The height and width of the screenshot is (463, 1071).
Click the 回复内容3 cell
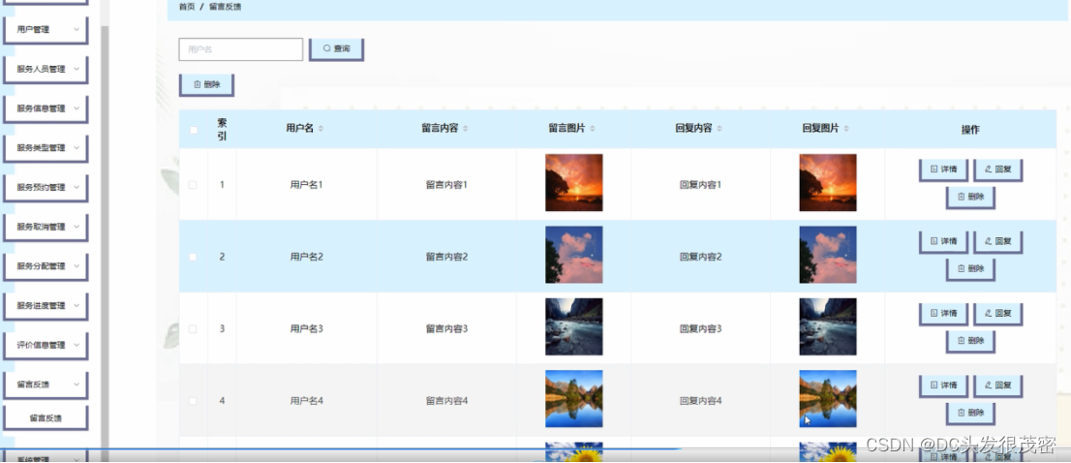(701, 329)
